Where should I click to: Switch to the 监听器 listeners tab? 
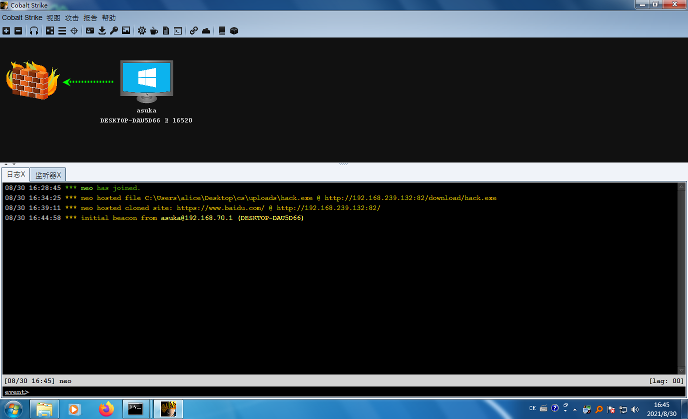pyautogui.click(x=48, y=175)
